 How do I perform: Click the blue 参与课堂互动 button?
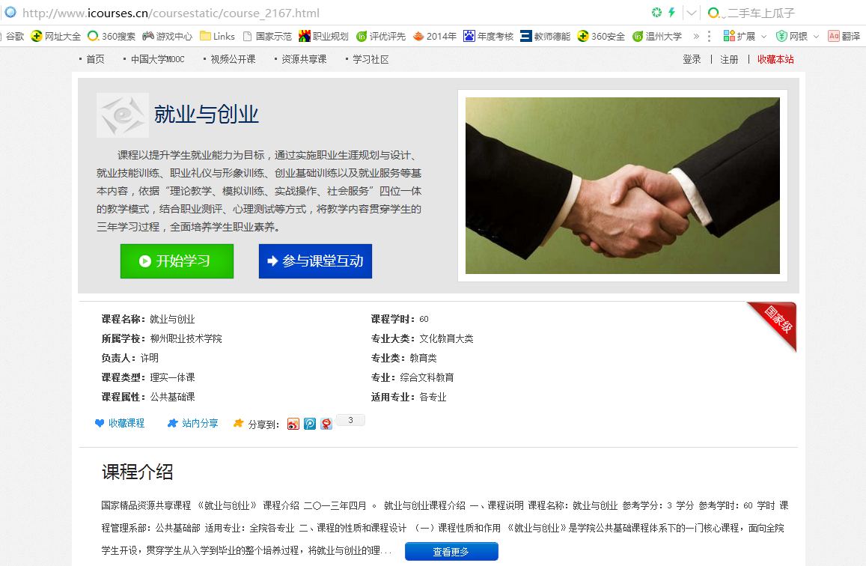315,261
